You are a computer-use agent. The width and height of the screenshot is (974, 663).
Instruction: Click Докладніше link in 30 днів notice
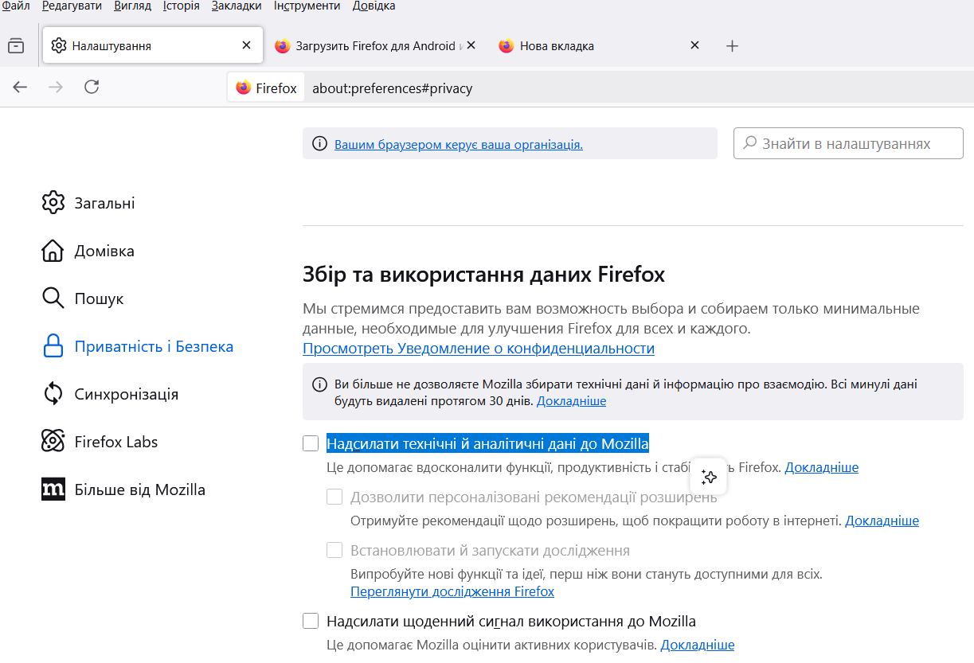click(571, 401)
